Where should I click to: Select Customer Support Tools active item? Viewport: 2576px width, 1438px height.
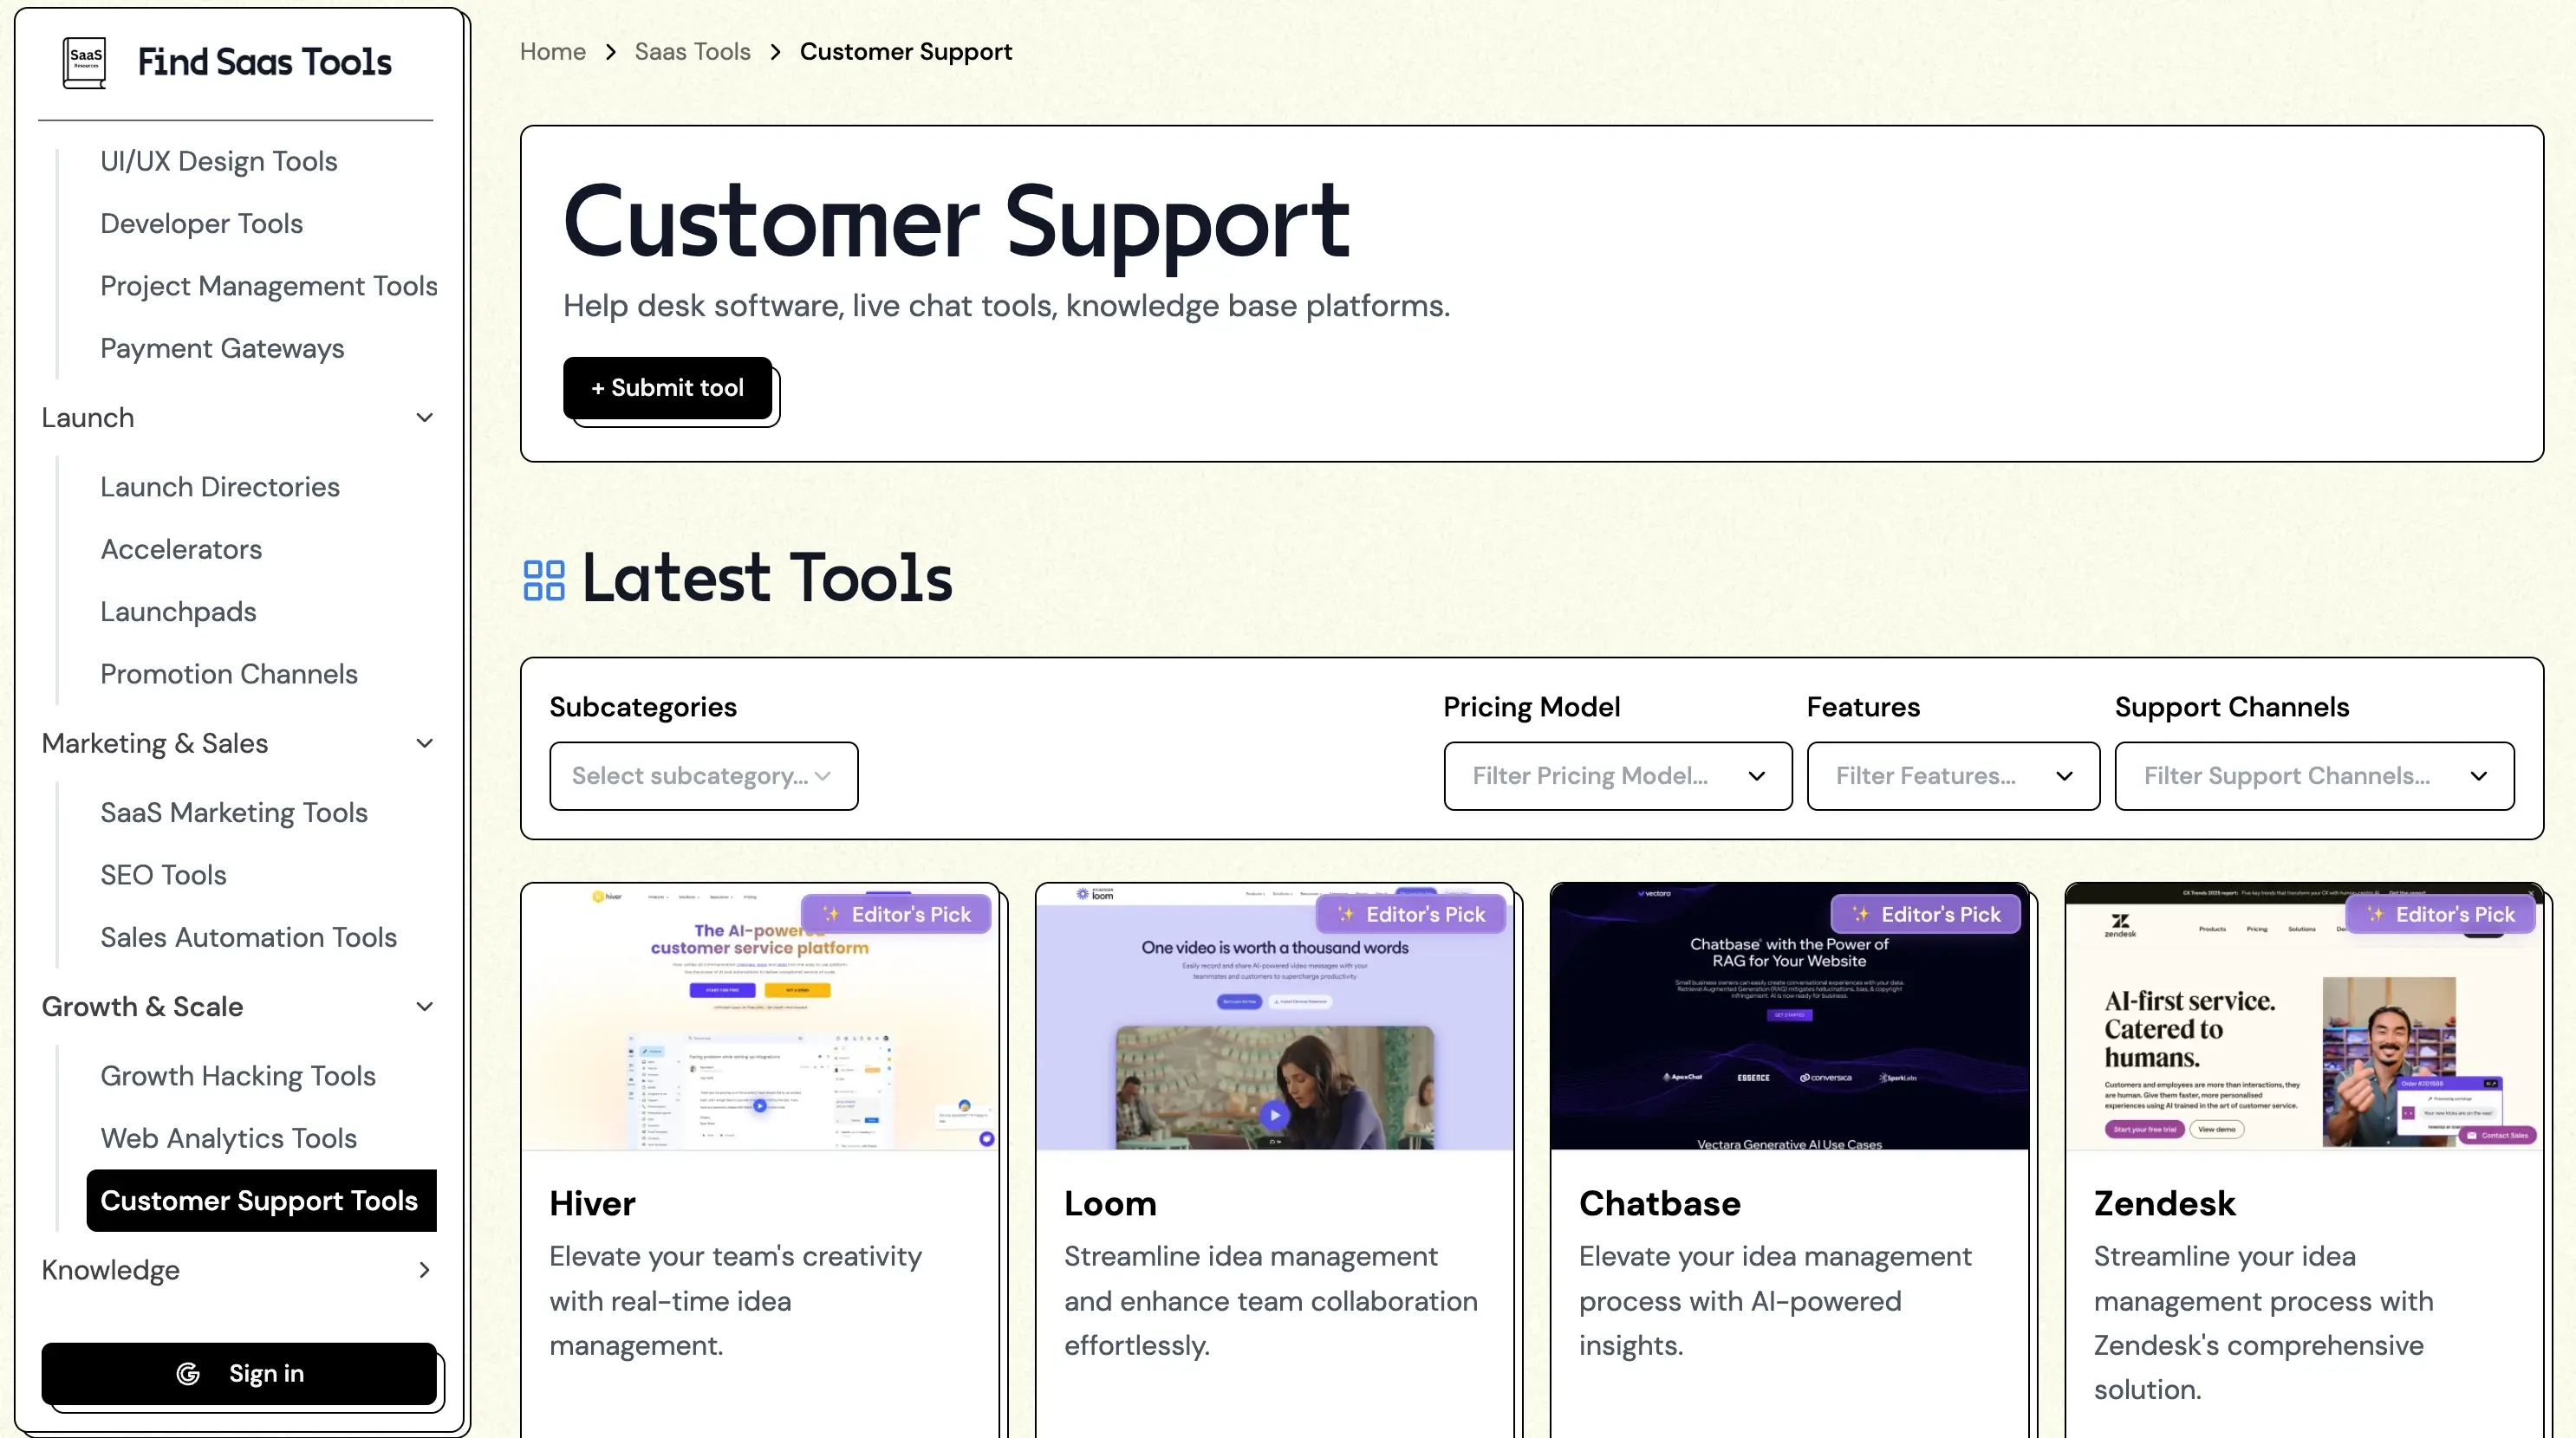(261, 1200)
